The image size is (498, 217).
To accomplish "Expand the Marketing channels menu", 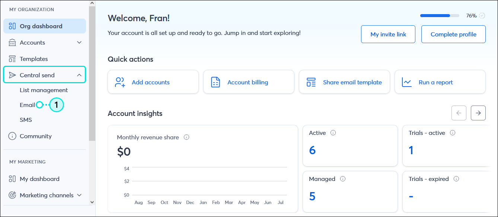I will click(80, 195).
